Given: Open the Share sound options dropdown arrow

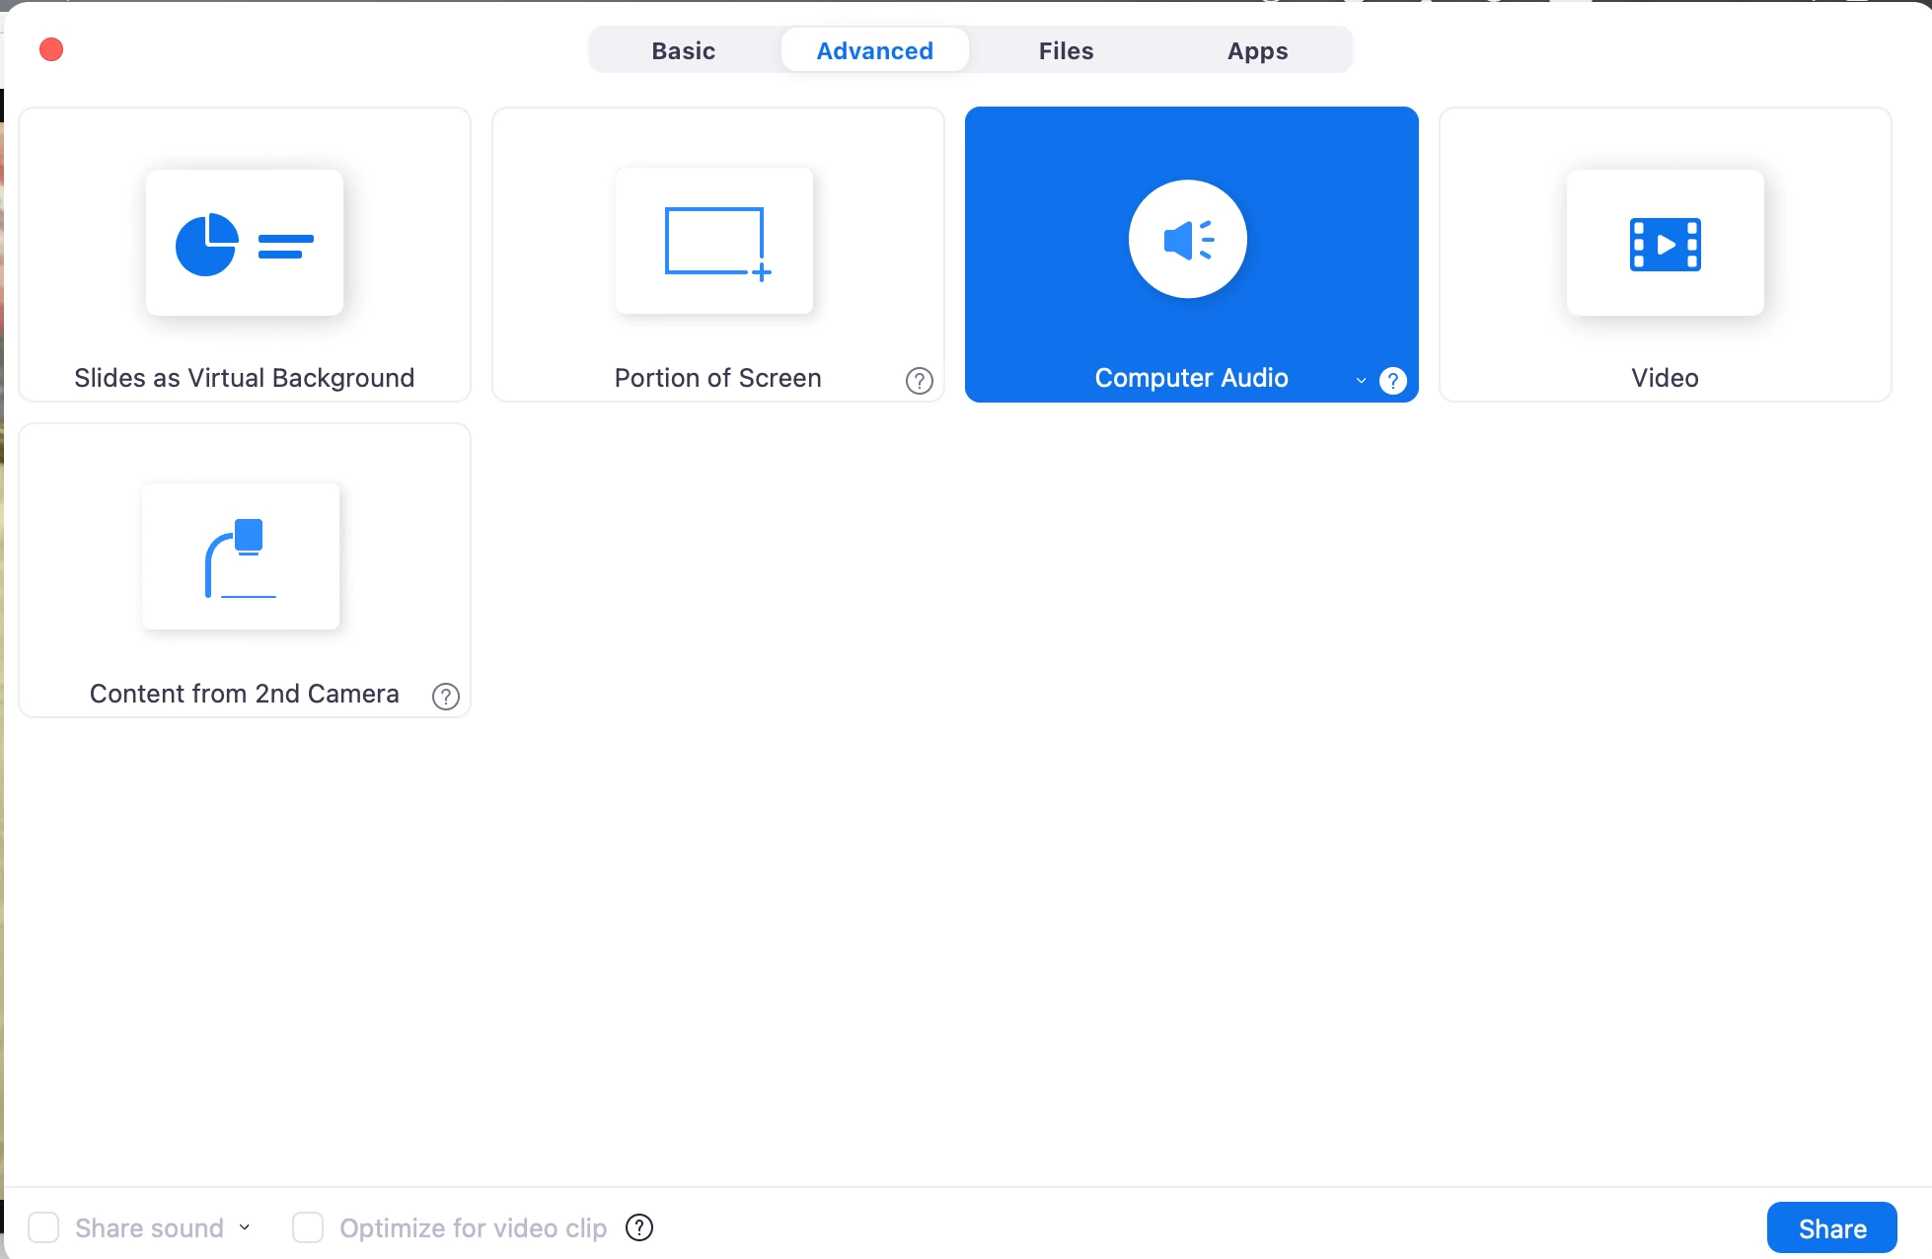Looking at the screenshot, I should [x=245, y=1227].
